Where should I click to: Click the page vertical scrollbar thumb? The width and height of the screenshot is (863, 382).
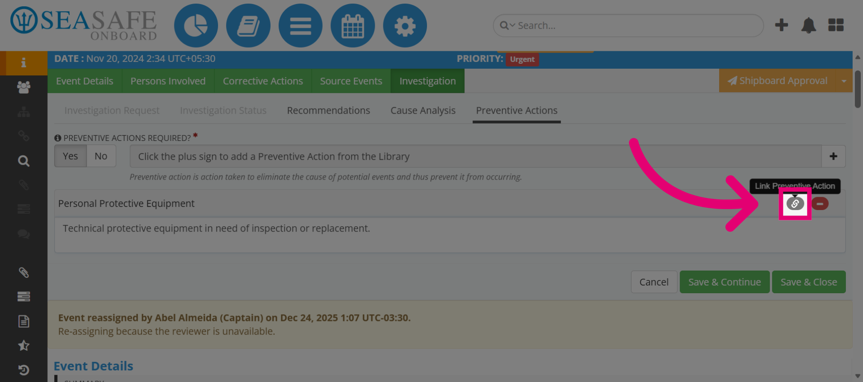tap(858, 89)
